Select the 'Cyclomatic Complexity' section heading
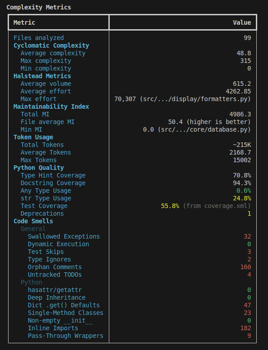 pos(51,45)
